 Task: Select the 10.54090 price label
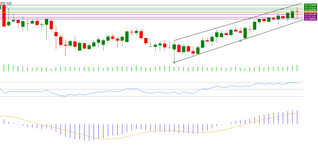tap(311, 19)
